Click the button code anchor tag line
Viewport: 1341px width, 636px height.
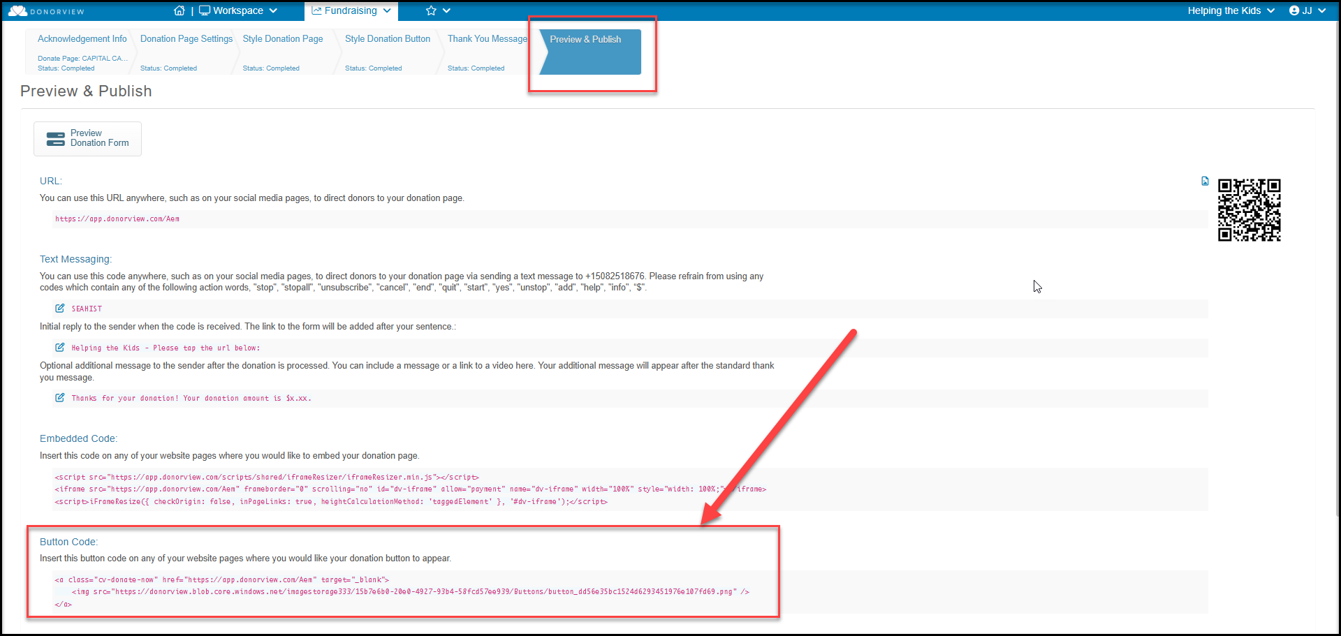(x=221, y=579)
